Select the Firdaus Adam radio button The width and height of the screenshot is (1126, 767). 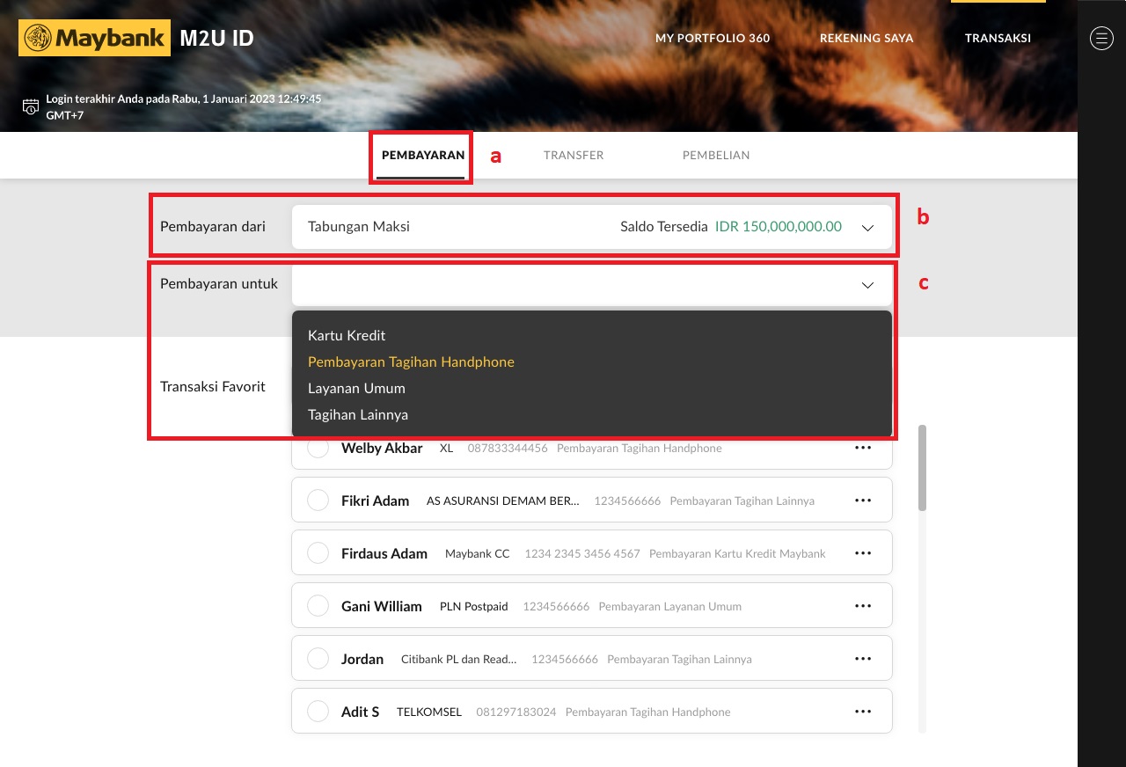(318, 553)
